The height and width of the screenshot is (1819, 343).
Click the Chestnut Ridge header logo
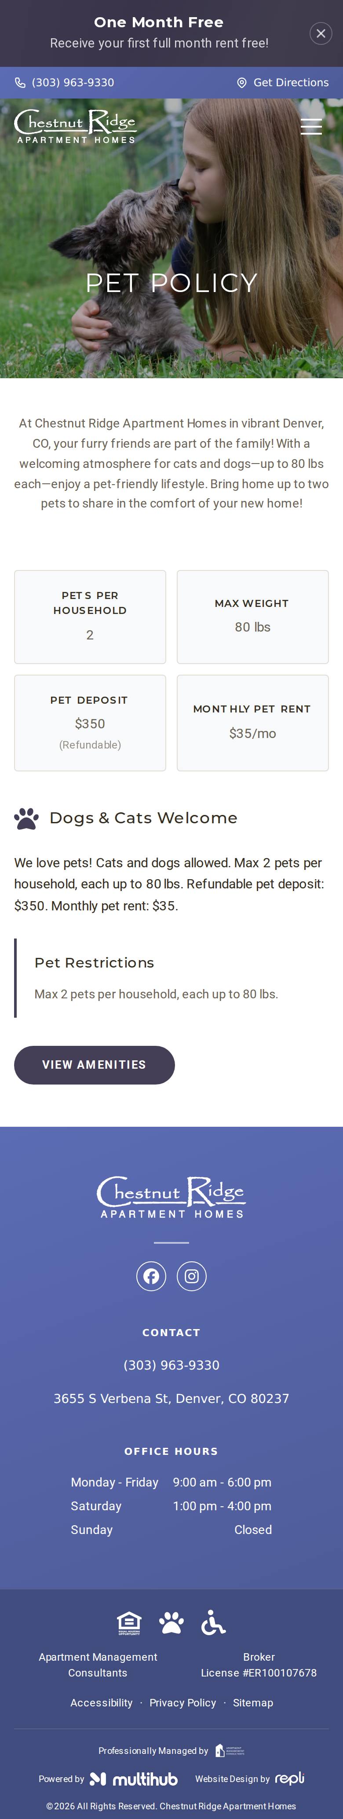coord(75,126)
